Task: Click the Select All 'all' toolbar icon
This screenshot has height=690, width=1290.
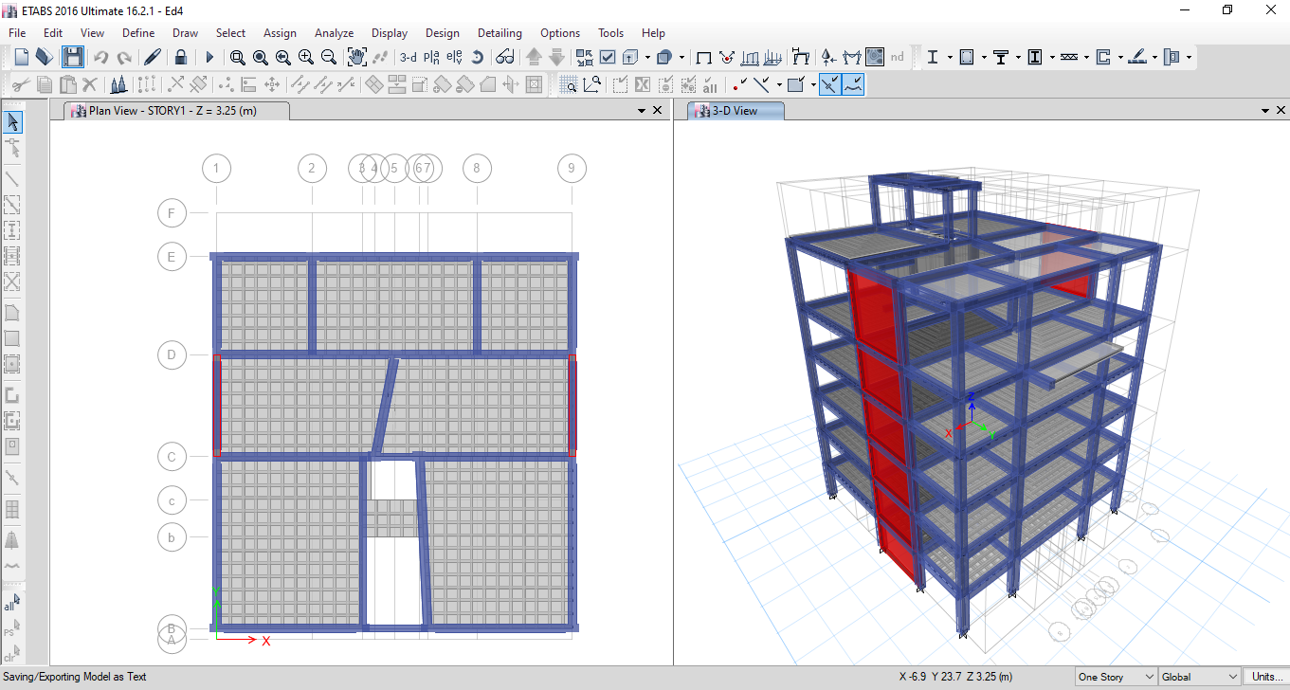Action: point(710,84)
